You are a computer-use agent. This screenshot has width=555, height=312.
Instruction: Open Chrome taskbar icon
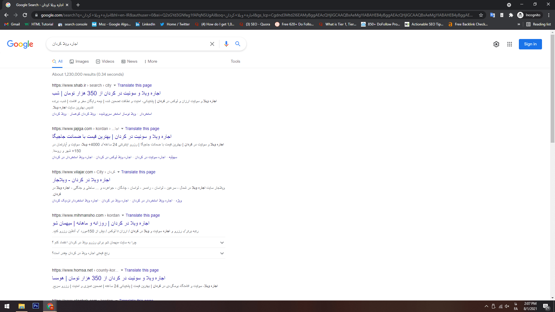pos(50,306)
